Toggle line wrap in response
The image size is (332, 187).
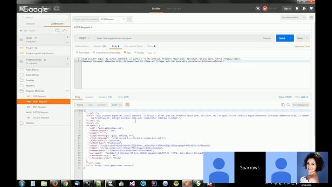tap(127, 105)
